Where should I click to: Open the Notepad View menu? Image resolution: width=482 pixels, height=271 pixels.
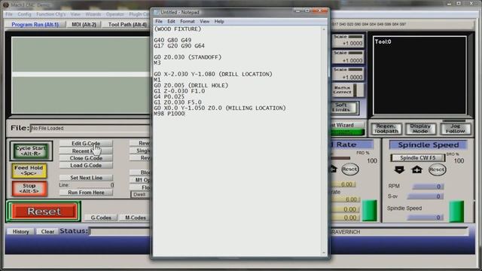[x=204, y=22]
